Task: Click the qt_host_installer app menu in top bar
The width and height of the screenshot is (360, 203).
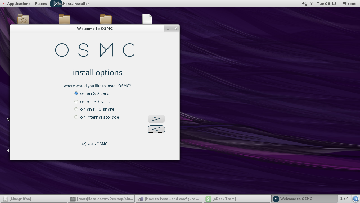Action: click(x=70, y=4)
